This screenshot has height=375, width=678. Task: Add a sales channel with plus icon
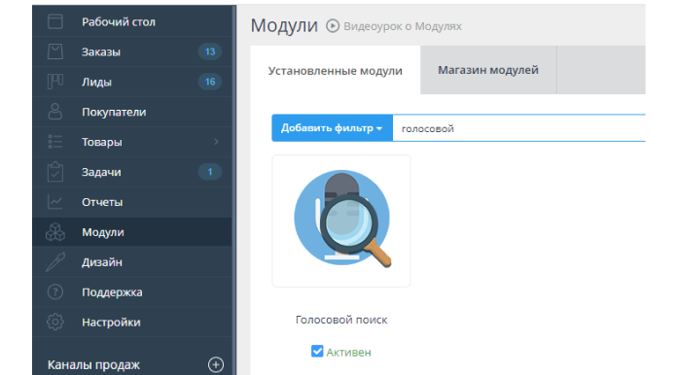click(x=216, y=364)
